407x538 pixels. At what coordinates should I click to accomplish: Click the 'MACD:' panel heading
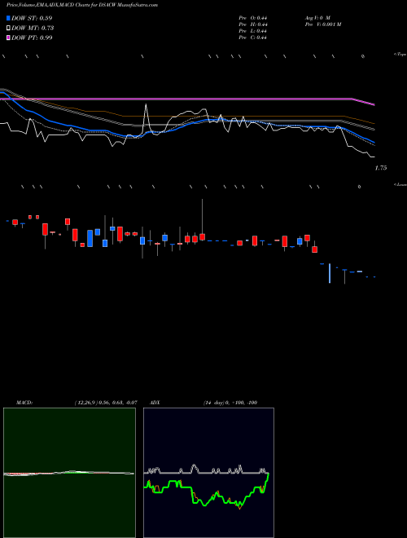(x=24, y=403)
